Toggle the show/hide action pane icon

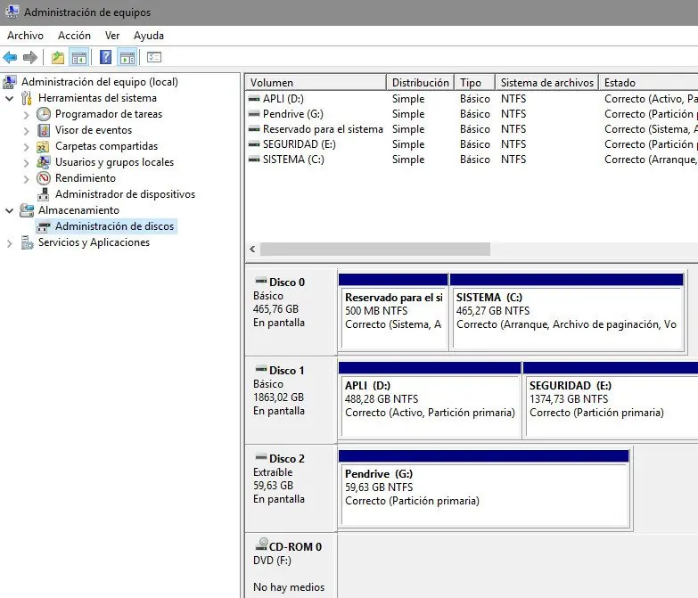click(x=127, y=57)
